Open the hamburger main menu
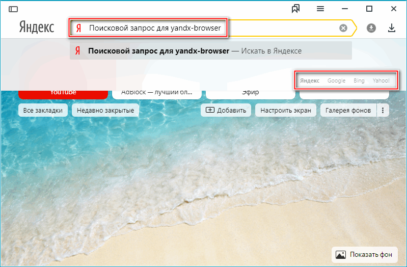Viewport: 407px width, 267px height. 320,9
